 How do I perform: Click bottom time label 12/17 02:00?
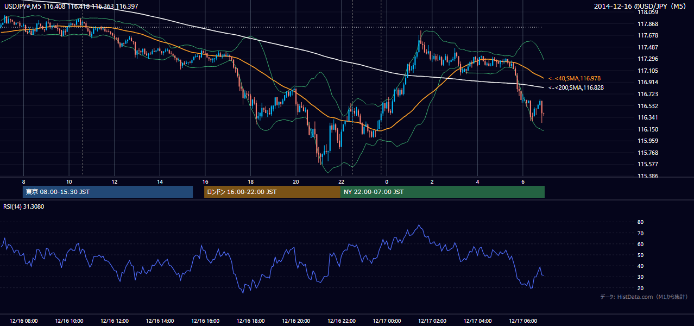pos(432,321)
